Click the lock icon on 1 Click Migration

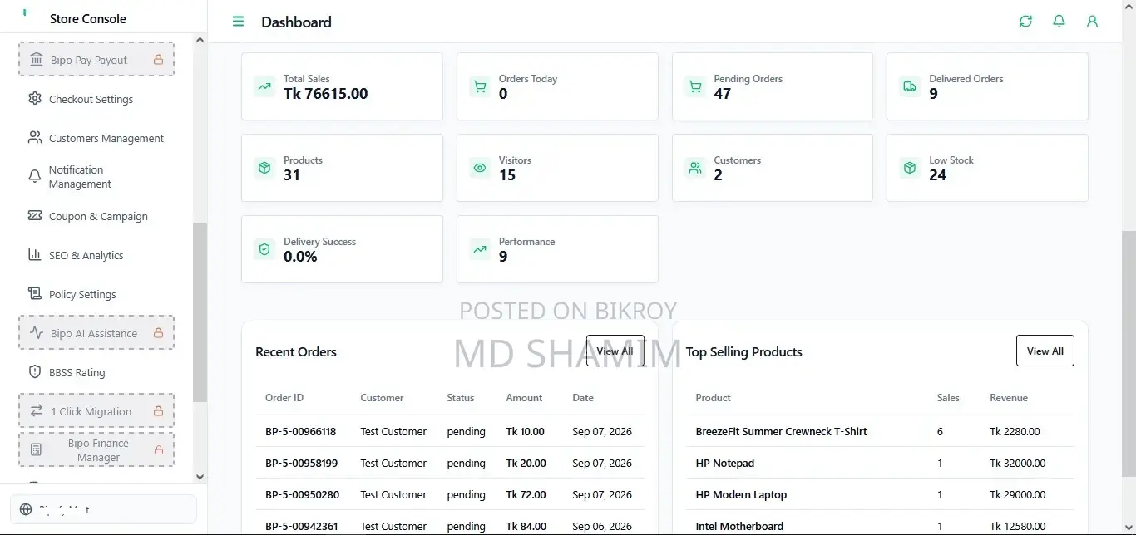coord(158,411)
